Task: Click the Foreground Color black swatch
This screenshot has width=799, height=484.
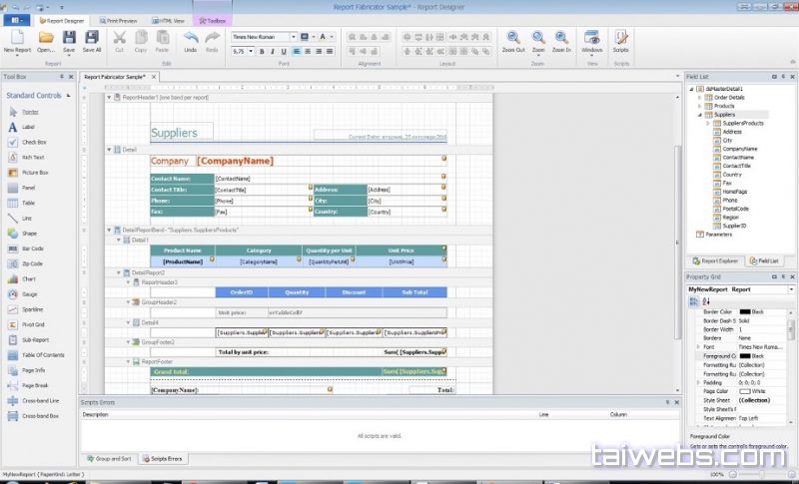Action: (x=744, y=355)
